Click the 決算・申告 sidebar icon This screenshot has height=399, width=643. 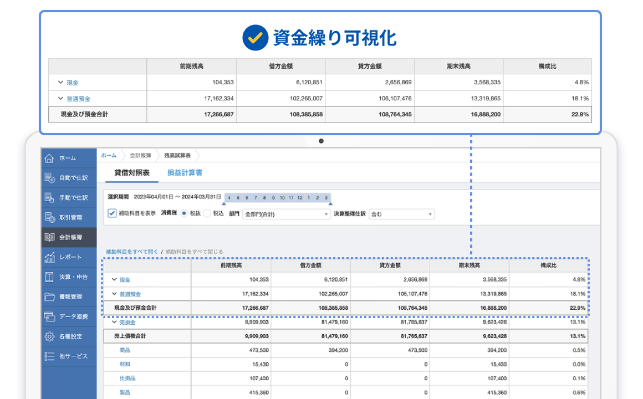[x=50, y=277]
